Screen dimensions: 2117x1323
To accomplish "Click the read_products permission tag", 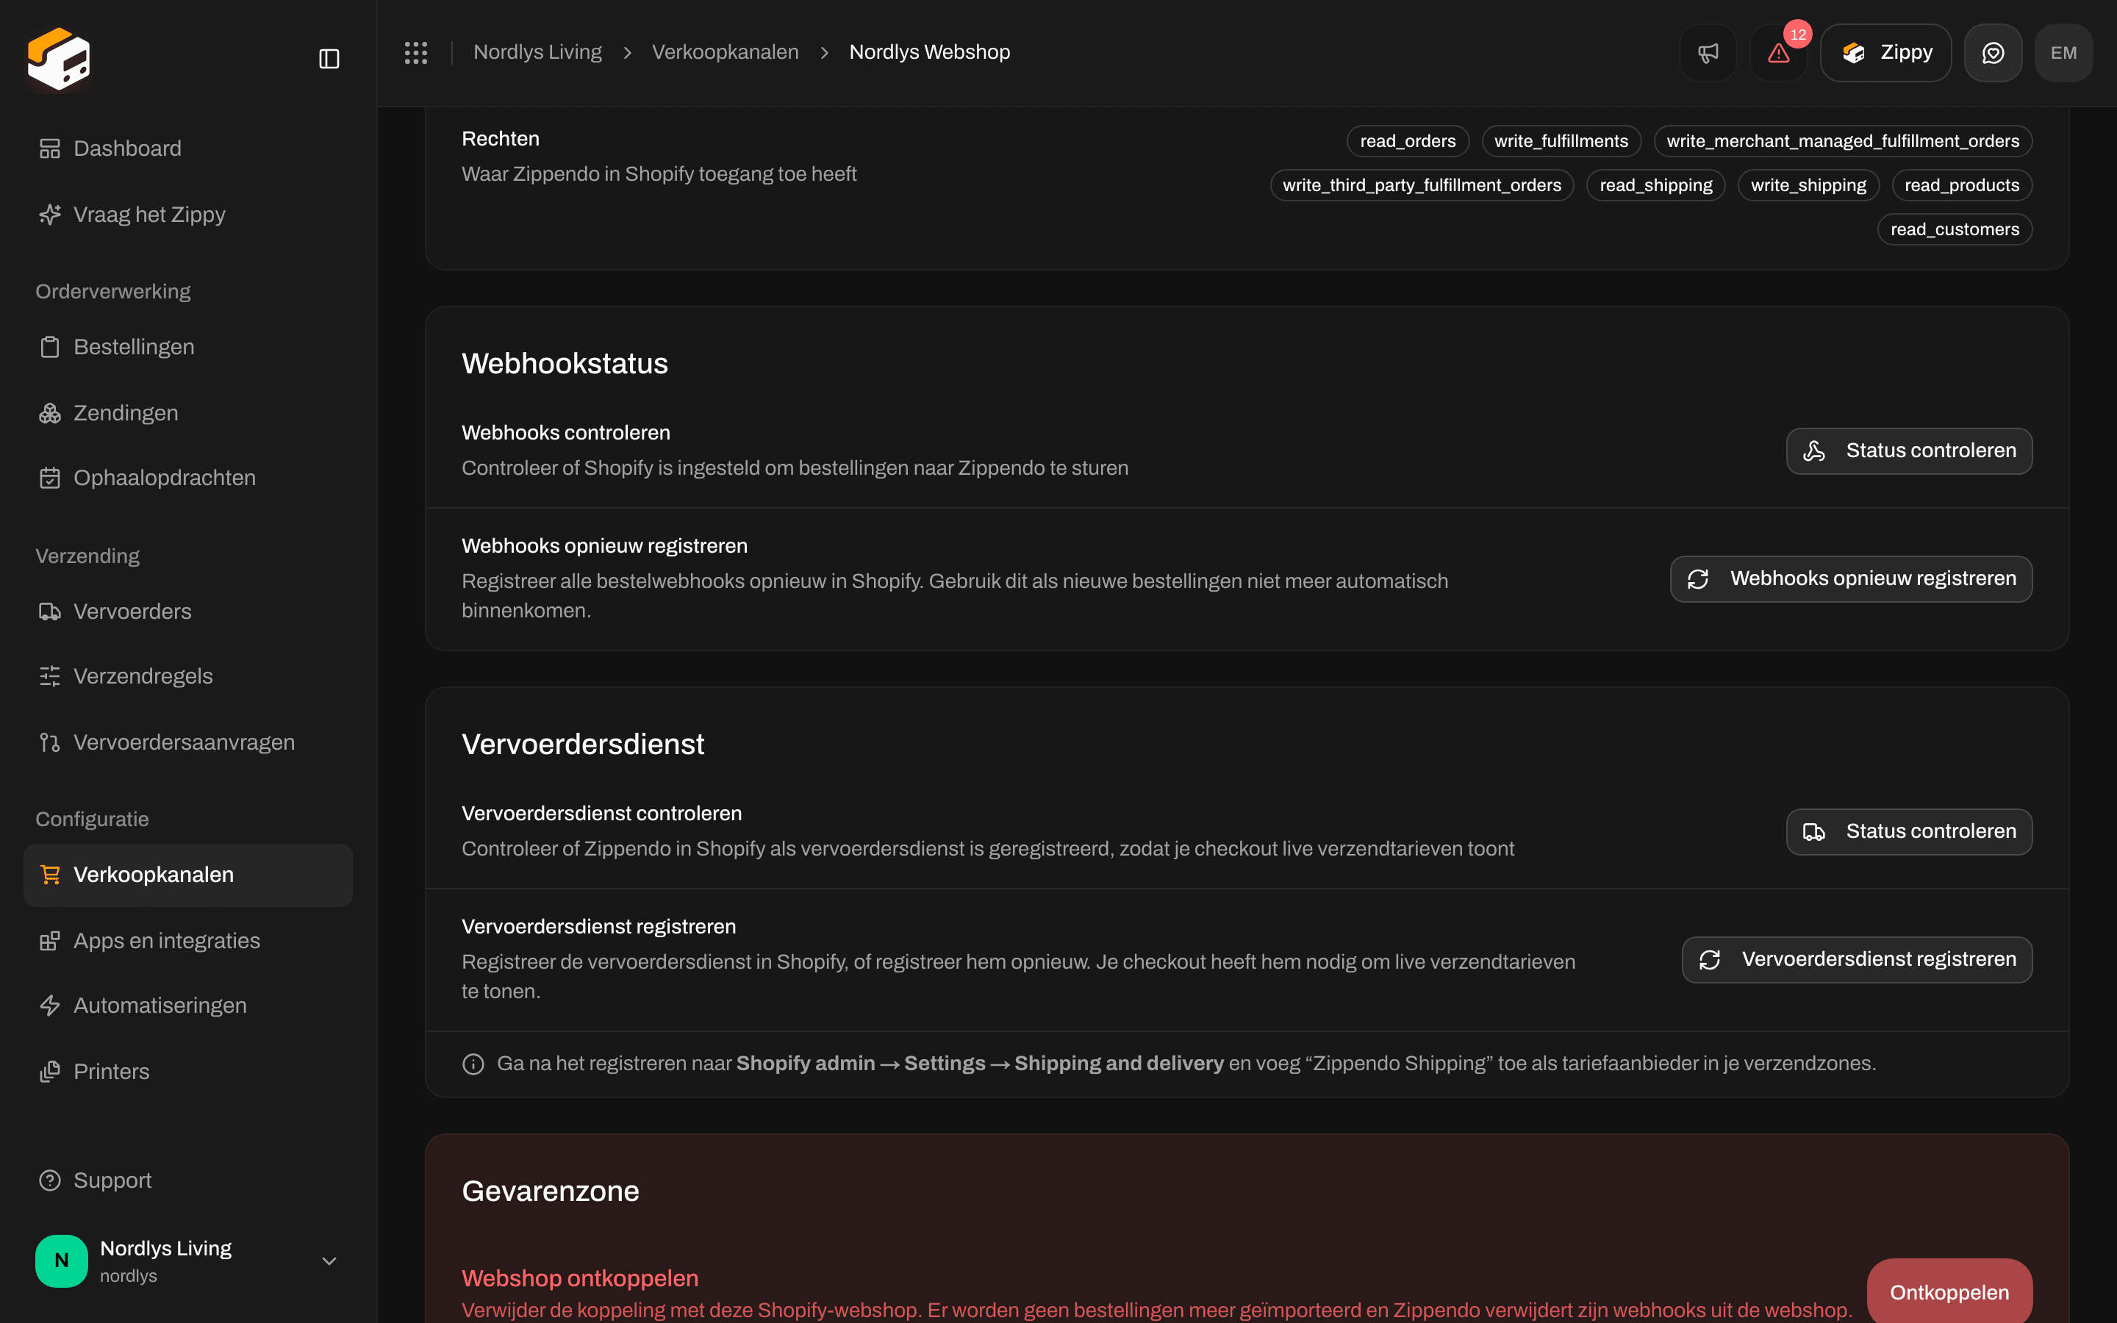I will [1961, 185].
